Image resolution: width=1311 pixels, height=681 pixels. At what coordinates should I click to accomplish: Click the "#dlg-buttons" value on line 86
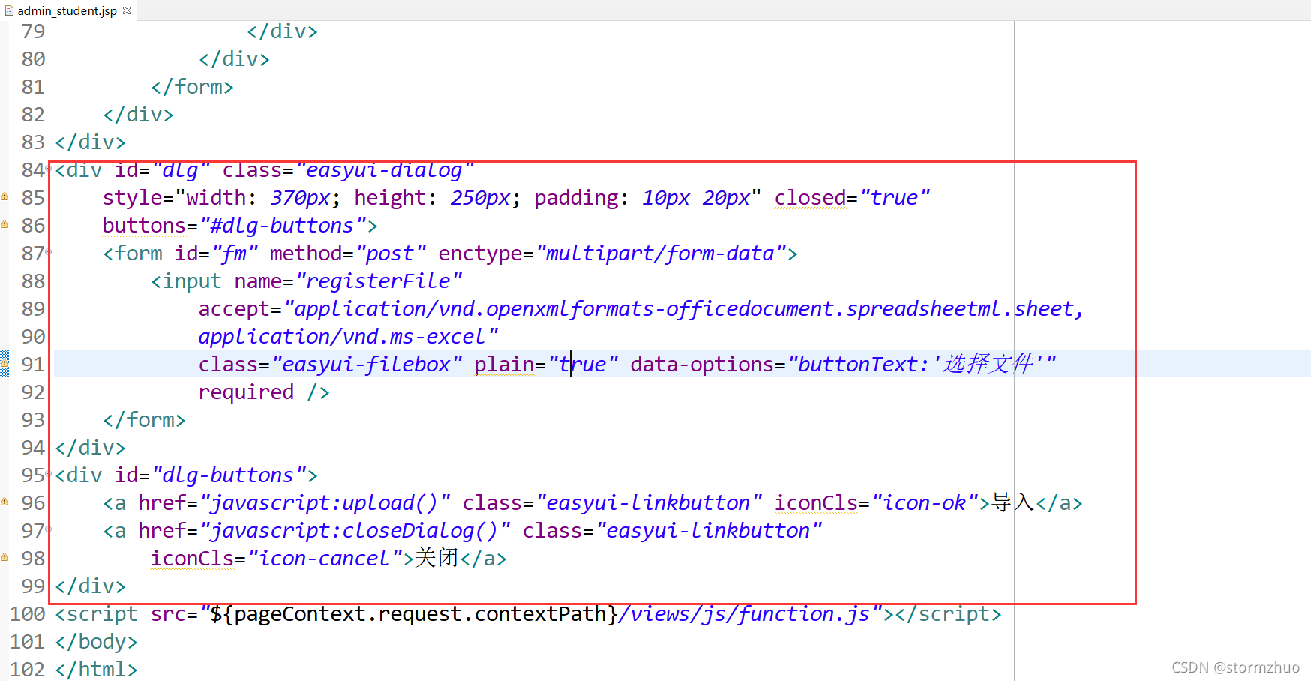click(283, 226)
